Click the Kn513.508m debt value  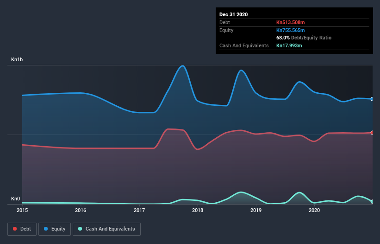[290, 22]
